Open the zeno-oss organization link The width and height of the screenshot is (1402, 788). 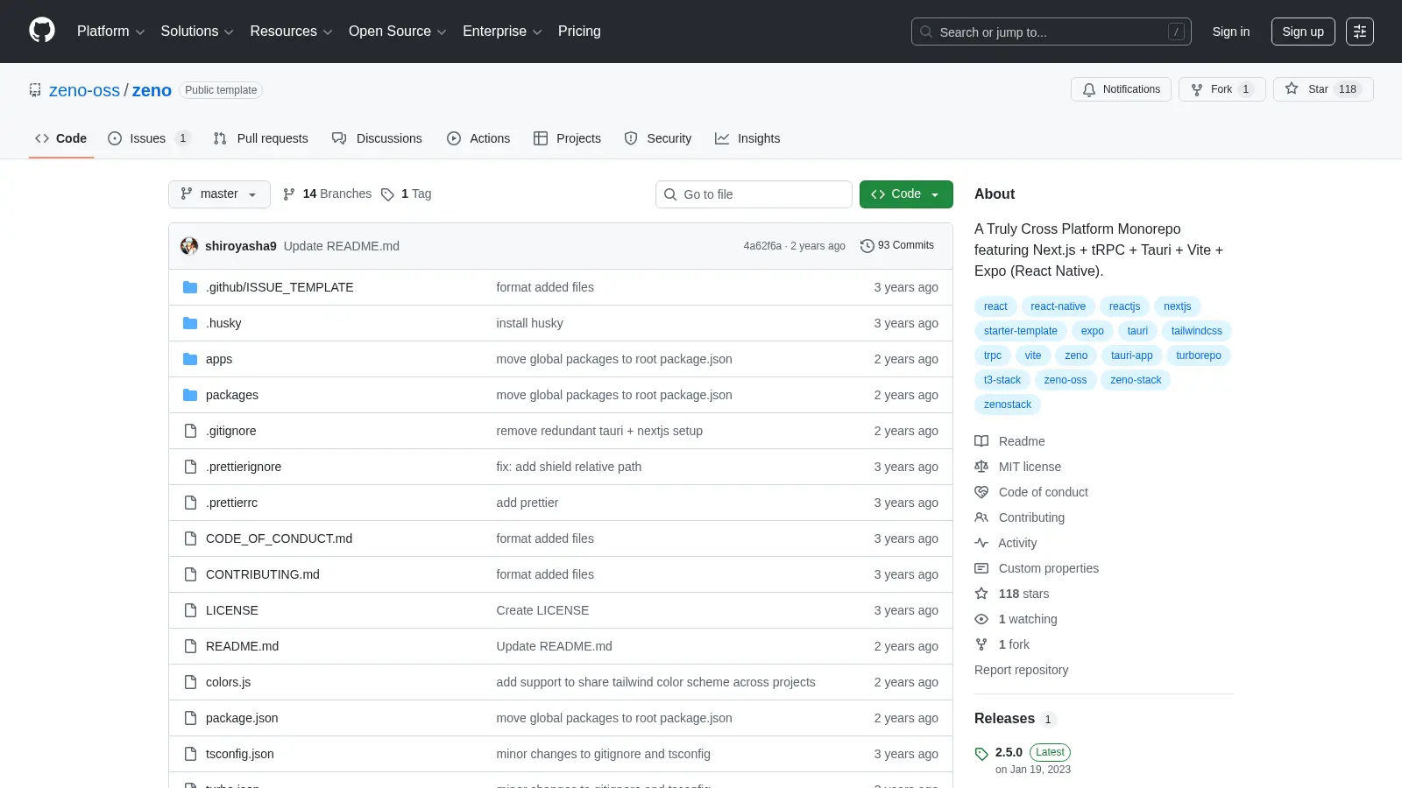(84, 90)
